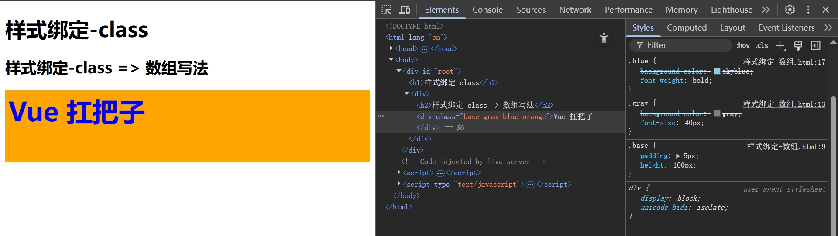The height and width of the screenshot is (236, 838).
Task: Click the font-weight: bold declaration
Action: (x=676, y=81)
